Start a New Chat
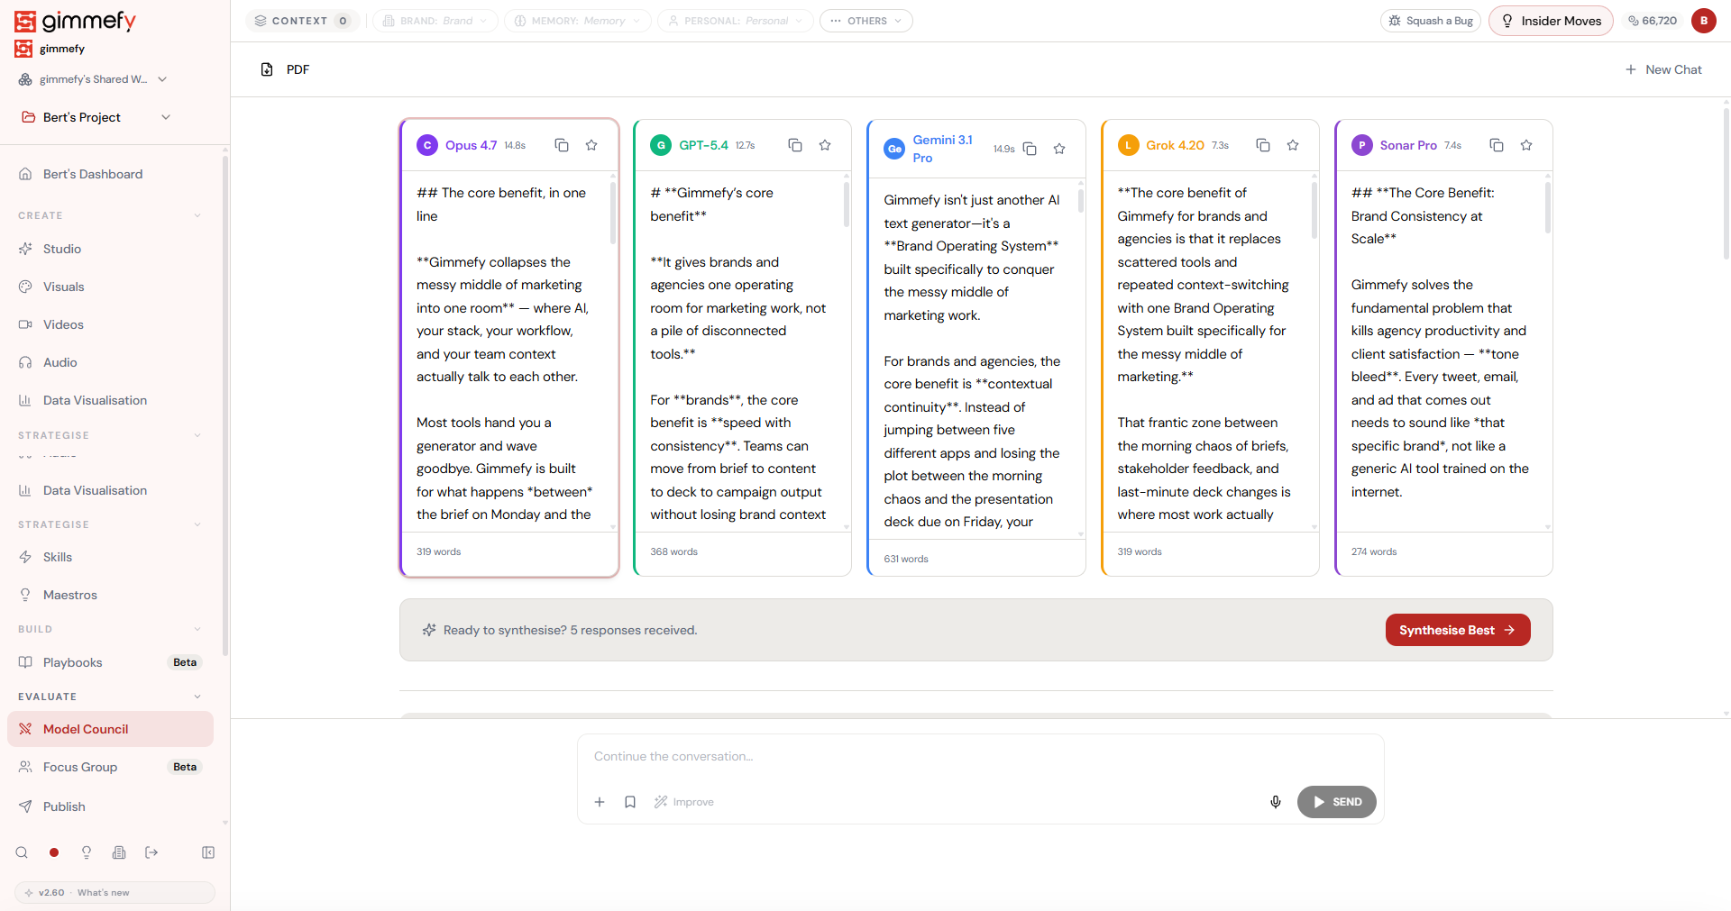Viewport: 1731px width, 911px height. point(1663,69)
